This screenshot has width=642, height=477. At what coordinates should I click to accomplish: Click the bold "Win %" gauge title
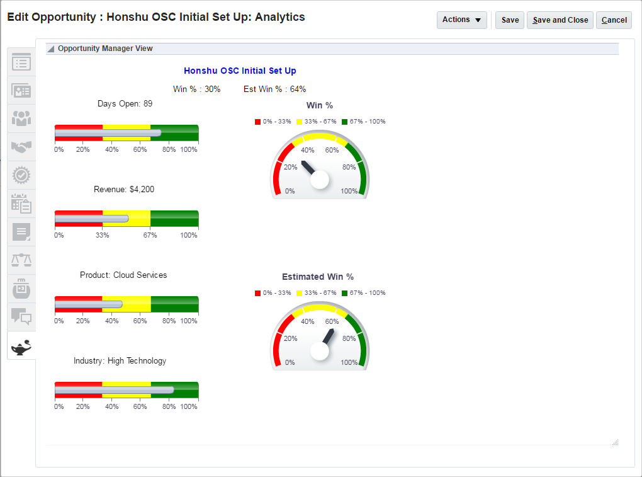point(319,105)
